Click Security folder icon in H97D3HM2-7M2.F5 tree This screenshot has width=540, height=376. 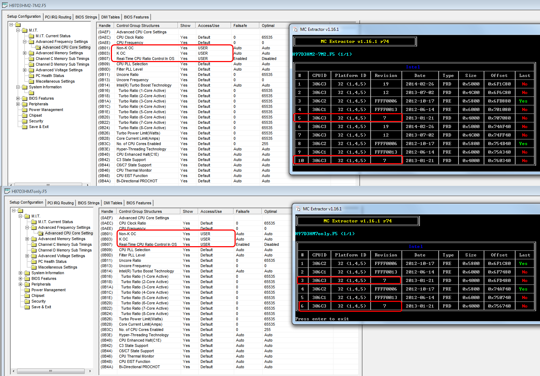pyautogui.click(x=25, y=121)
